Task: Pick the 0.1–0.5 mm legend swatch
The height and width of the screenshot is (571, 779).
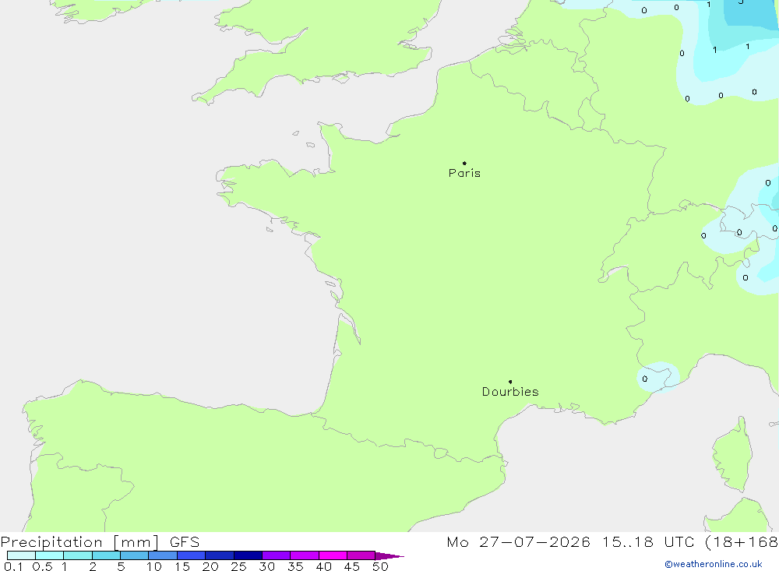Action: tap(21, 555)
